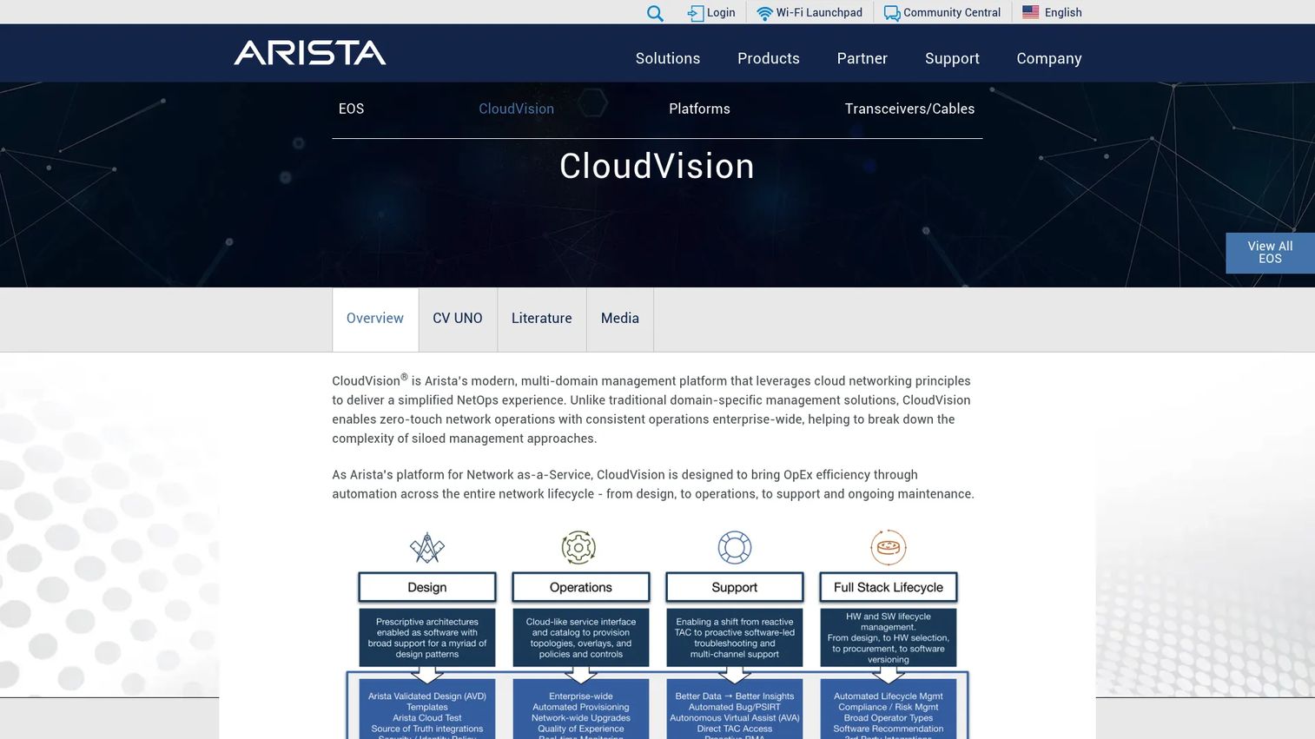
Task: Click the Design compass icon
Action: pyautogui.click(x=427, y=548)
